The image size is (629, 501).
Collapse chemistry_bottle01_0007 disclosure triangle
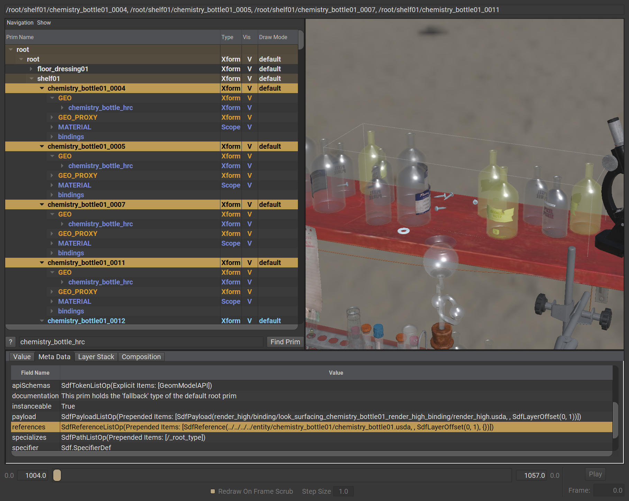coord(42,204)
